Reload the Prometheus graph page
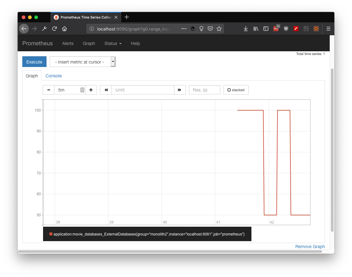Screen dimensions: 352x277 point(54,29)
